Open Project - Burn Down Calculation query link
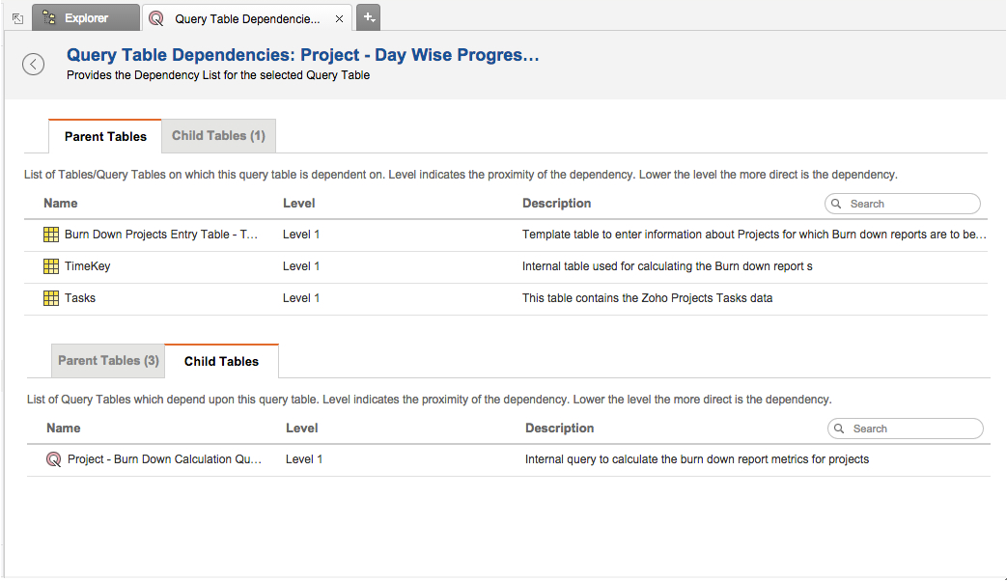The height and width of the screenshot is (581, 1007). (x=164, y=459)
